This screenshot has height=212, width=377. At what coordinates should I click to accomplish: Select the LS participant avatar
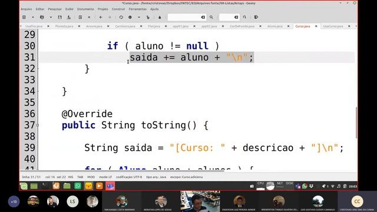(x=72, y=201)
